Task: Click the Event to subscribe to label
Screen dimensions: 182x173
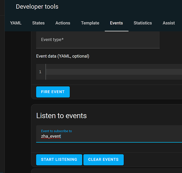Action: (57, 131)
